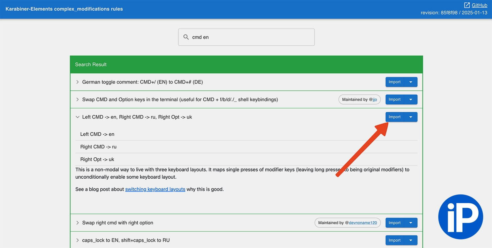Expand Swap right cmd with right option
This screenshot has height=248, width=492.
click(x=78, y=223)
